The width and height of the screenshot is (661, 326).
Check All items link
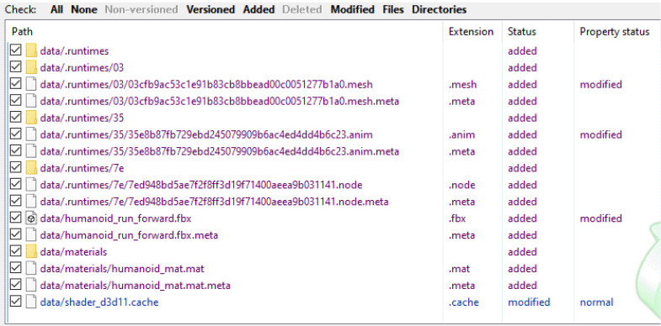click(x=56, y=9)
